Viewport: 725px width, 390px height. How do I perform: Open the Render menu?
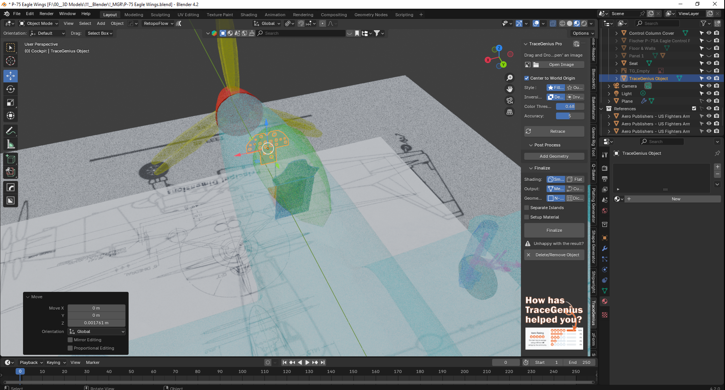47,14
